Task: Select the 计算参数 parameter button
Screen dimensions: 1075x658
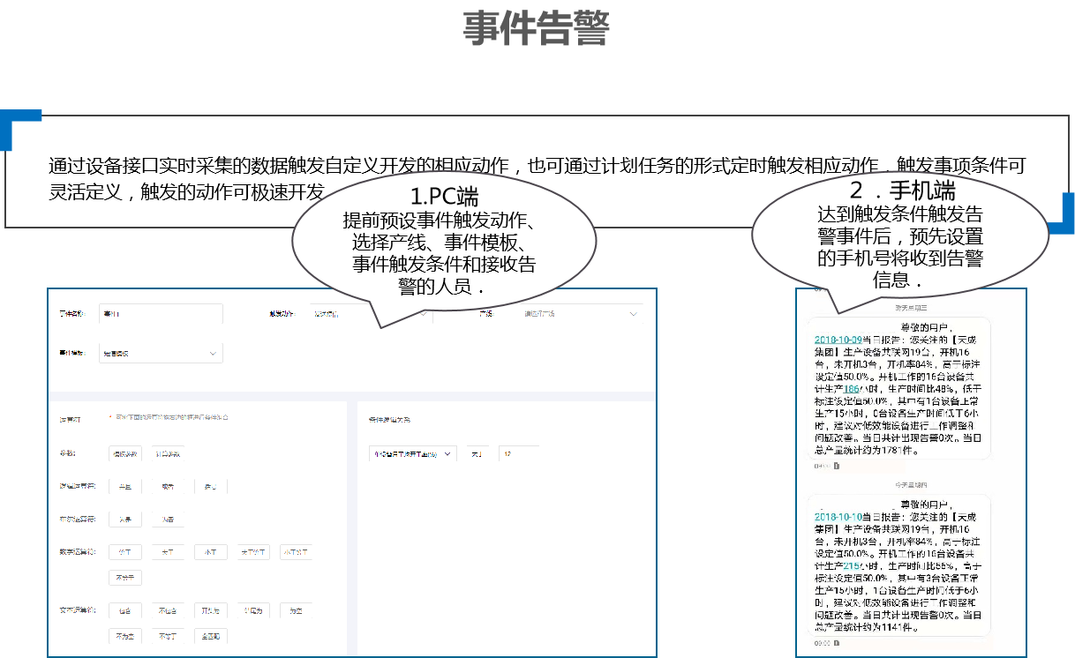Action: coord(169,453)
